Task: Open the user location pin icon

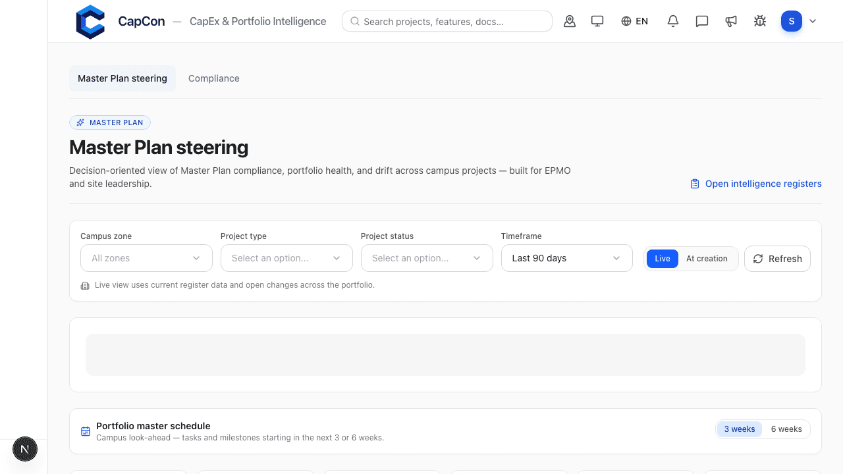Action: pos(570,21)
